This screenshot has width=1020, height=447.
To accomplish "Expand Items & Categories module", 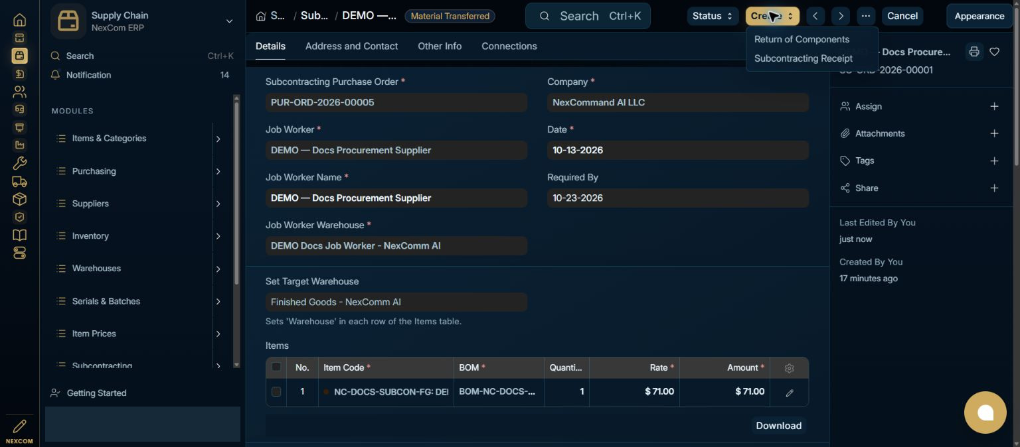I will pos(218,139).
